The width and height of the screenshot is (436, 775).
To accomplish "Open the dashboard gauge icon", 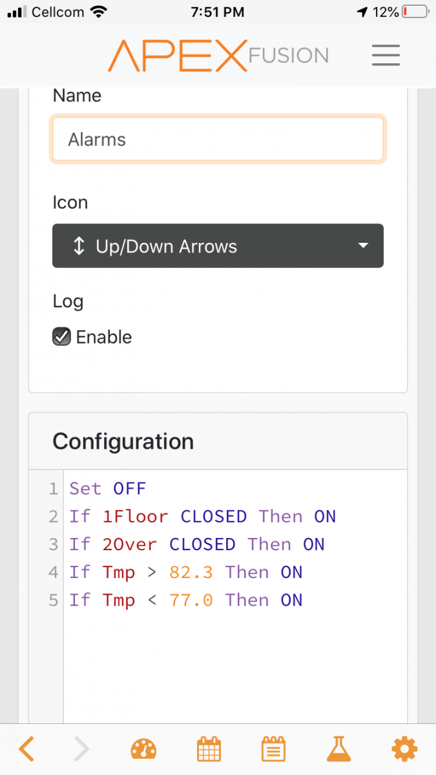I will 143,749.
